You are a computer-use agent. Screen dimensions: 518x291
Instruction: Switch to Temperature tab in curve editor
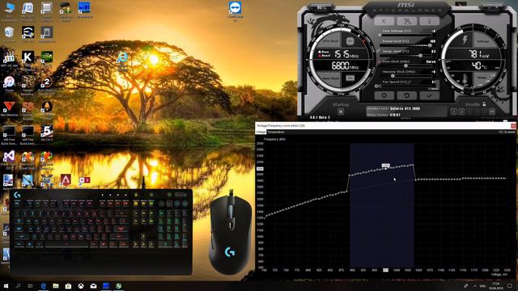click(x=276, y=132)
